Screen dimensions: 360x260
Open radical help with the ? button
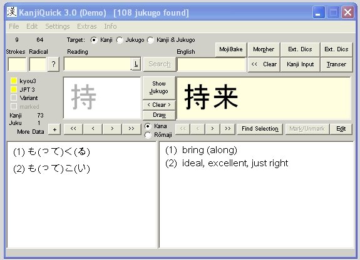(53, 64)
